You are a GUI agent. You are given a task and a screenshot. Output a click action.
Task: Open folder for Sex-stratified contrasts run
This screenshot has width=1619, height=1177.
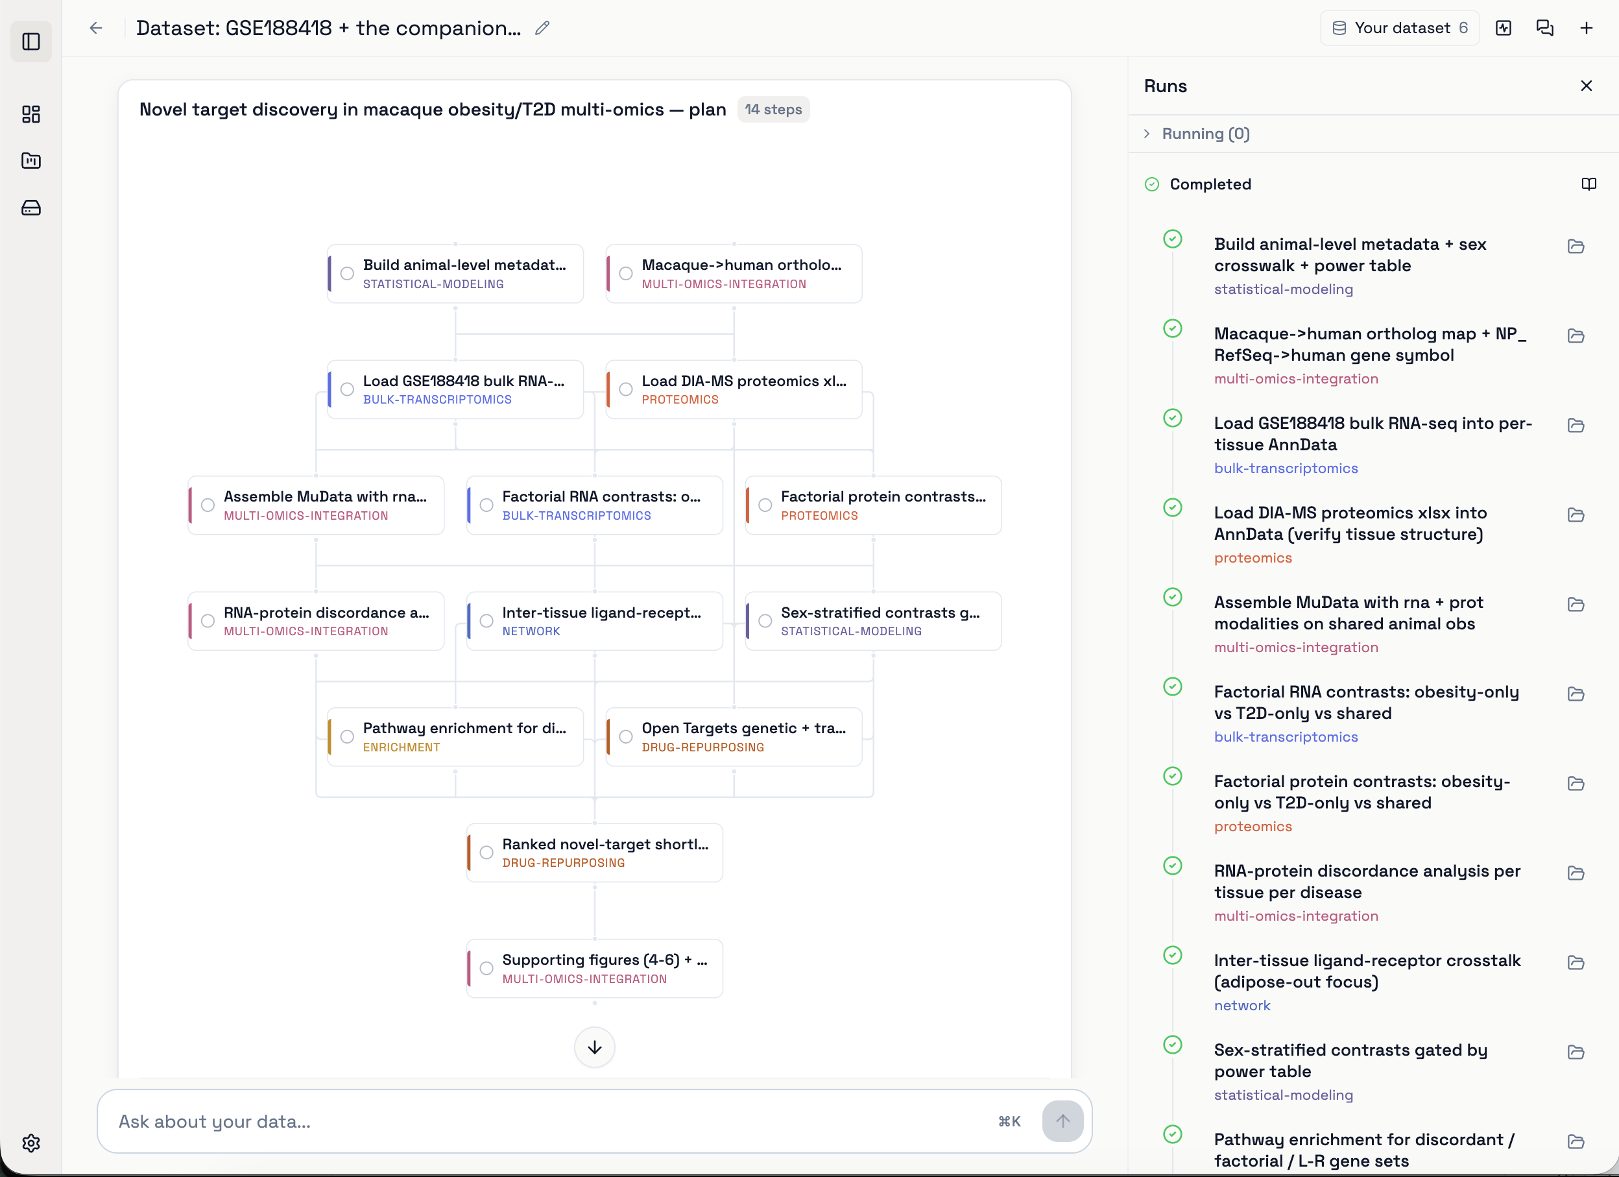coord(1576,1052)
